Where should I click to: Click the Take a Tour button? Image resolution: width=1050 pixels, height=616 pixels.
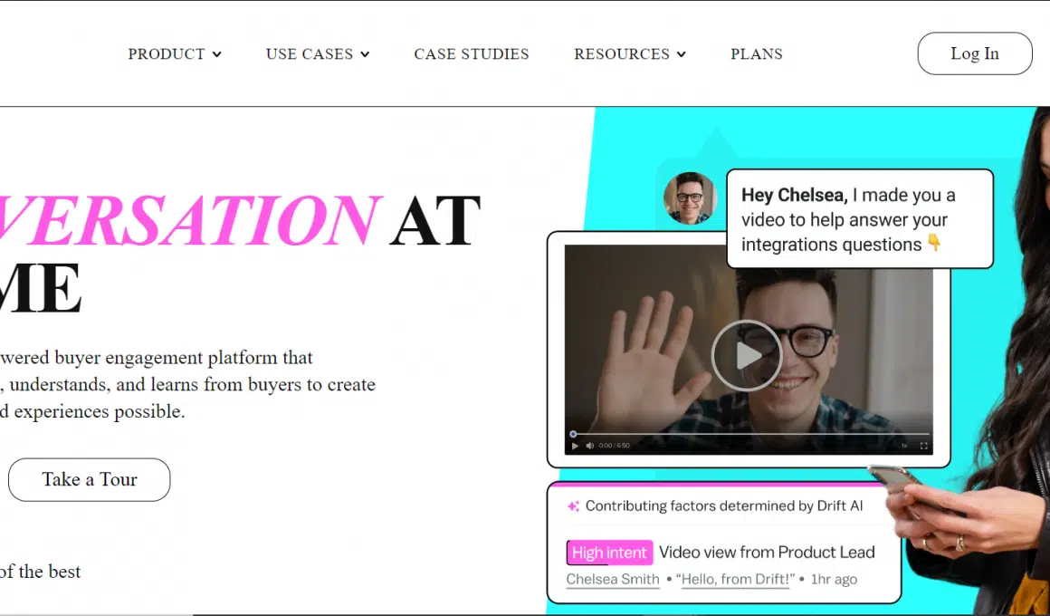(x=89, y=480)
